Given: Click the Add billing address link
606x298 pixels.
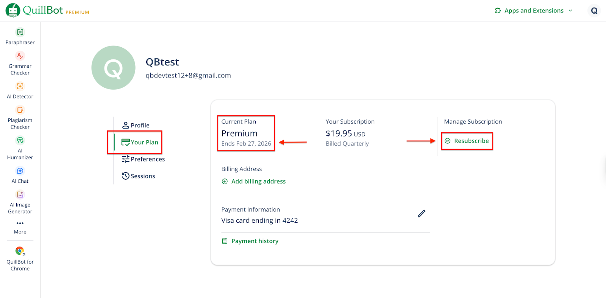Looking at the screenshot, I should coord(254,182).
